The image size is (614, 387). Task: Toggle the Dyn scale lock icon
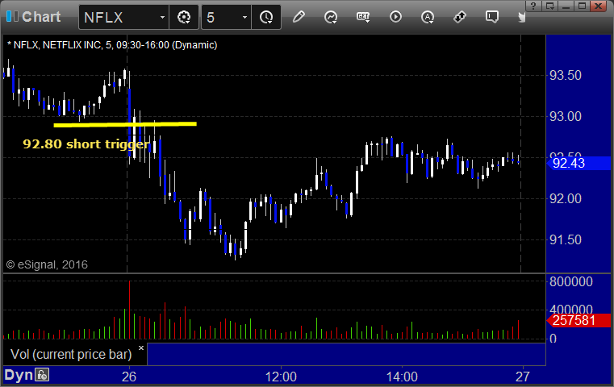point(42,375)
